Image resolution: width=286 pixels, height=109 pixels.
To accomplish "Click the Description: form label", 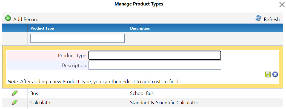I will 75,65.
